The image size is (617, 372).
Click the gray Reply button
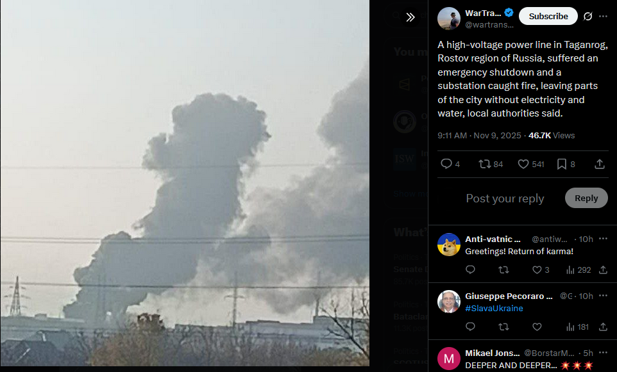[586, 198]
